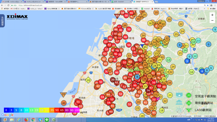Image resolution: width=217 pixels, height=122 pixels.
Task: Zoom out of the map
Action: click(x=212, y=20)
